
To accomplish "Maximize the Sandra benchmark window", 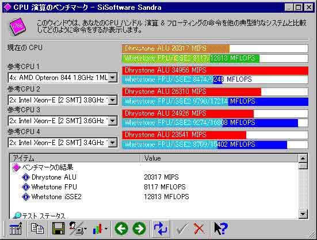I will 298,7.
